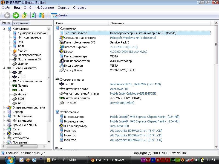
Task: Open the 7.0.5730.13 (IE 7.0) link
Action: [124, 47]
